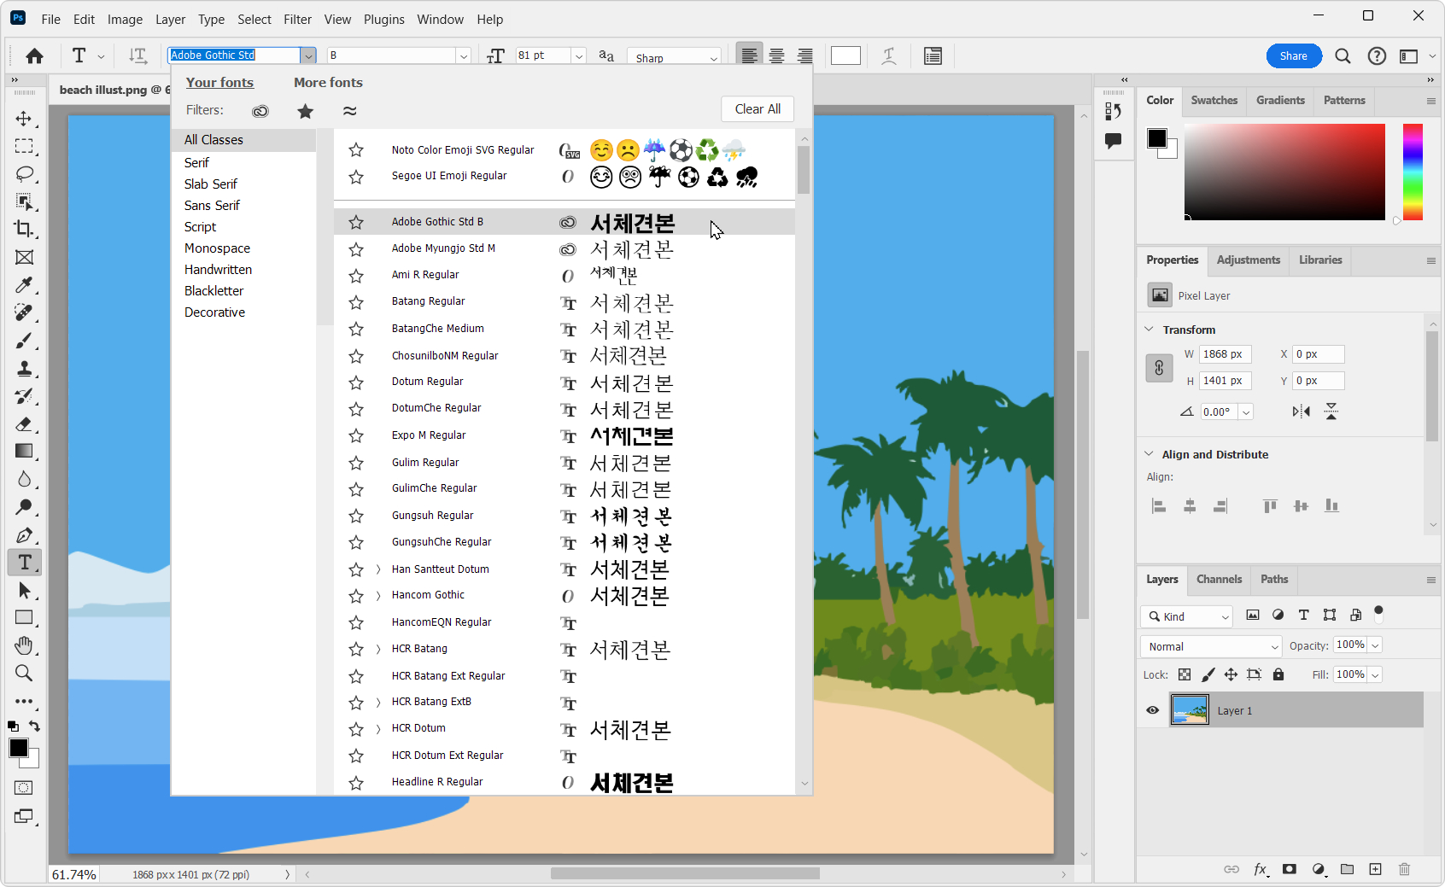Select the Sans Serif class filter

click(x=212, y=206)
